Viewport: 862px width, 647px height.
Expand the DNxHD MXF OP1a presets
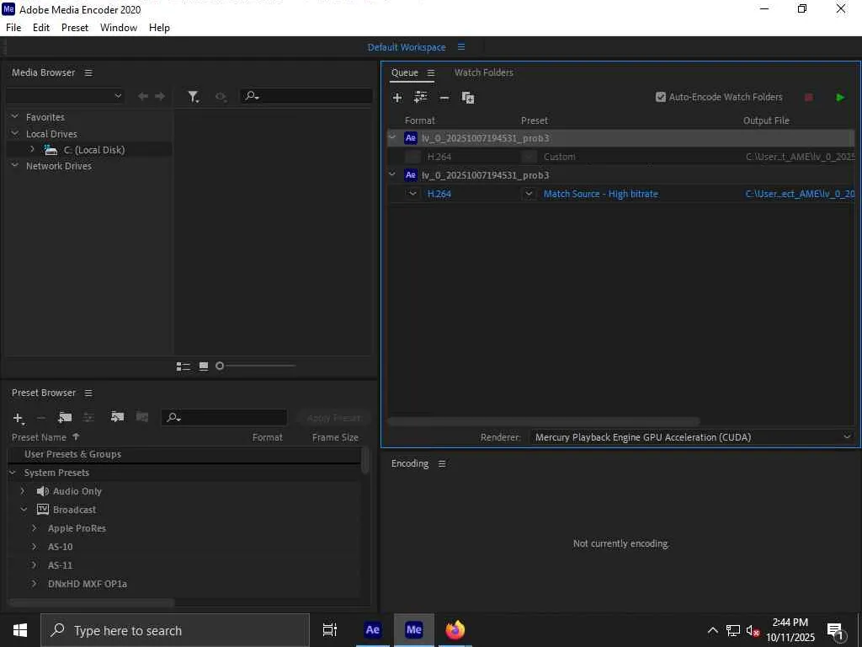pos(34,583)
